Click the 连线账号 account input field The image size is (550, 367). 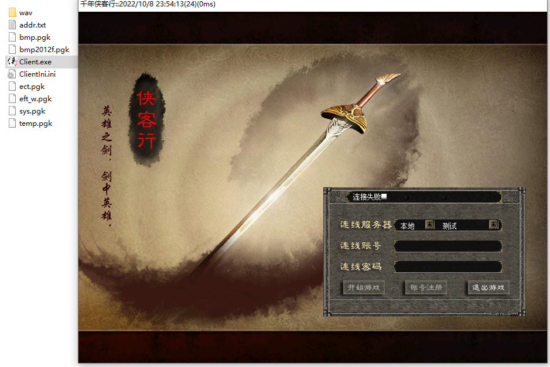448,246
